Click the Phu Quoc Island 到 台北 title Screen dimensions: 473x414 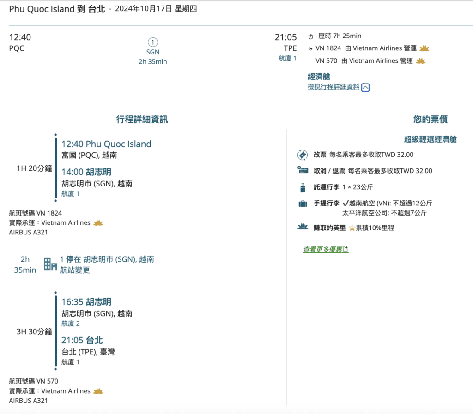(x=57, y=9)
